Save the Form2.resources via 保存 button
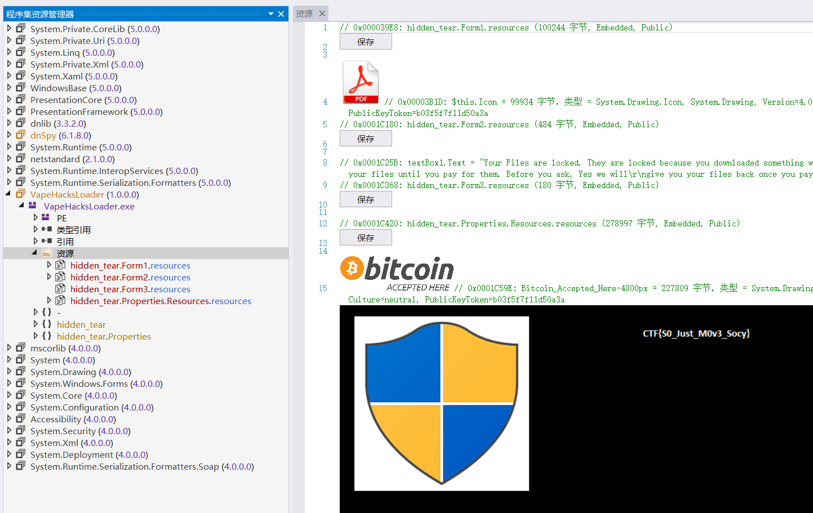This screenshot has height=513, width=813. [x=366, y=139]
